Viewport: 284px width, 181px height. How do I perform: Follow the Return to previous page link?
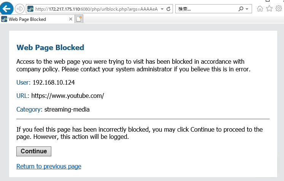(x=49, y=166)
